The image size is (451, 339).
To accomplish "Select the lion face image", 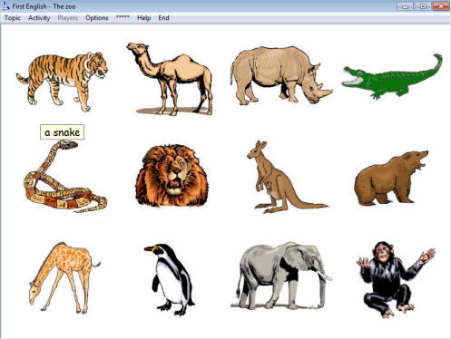I will click(172, 176).
